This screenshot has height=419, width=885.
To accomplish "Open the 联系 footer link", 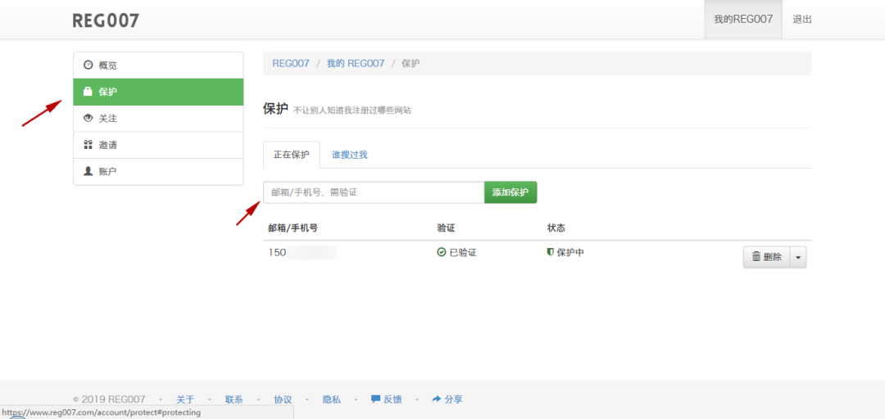I will pos(234,399).
